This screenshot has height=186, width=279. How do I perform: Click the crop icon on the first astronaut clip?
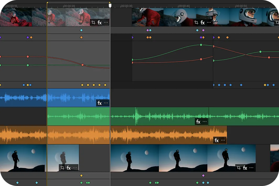tap(93, 23)
